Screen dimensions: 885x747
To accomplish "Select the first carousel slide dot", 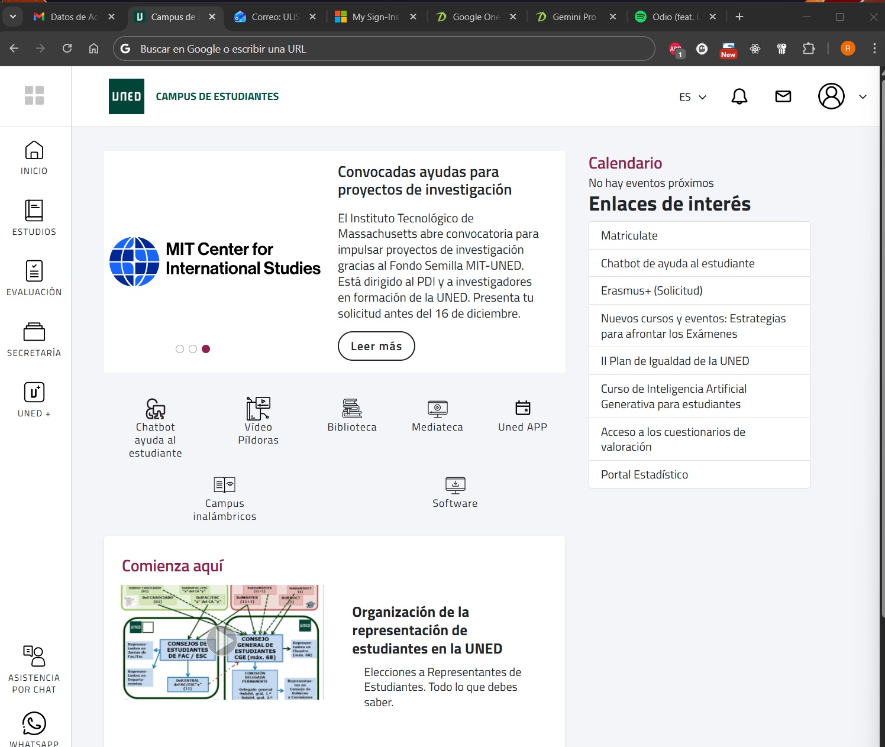I will [180, 349].
